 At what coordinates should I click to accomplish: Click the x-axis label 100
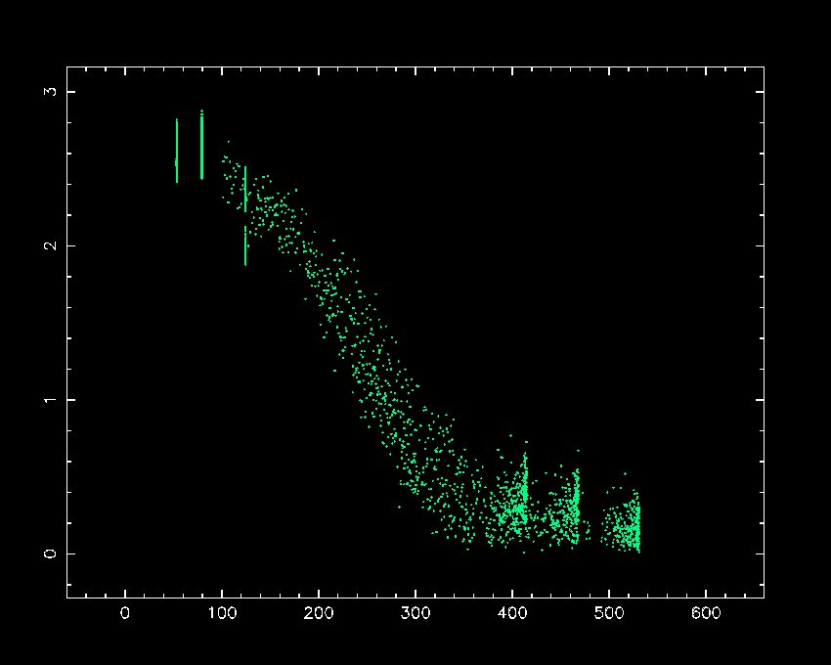coord(222,613)
